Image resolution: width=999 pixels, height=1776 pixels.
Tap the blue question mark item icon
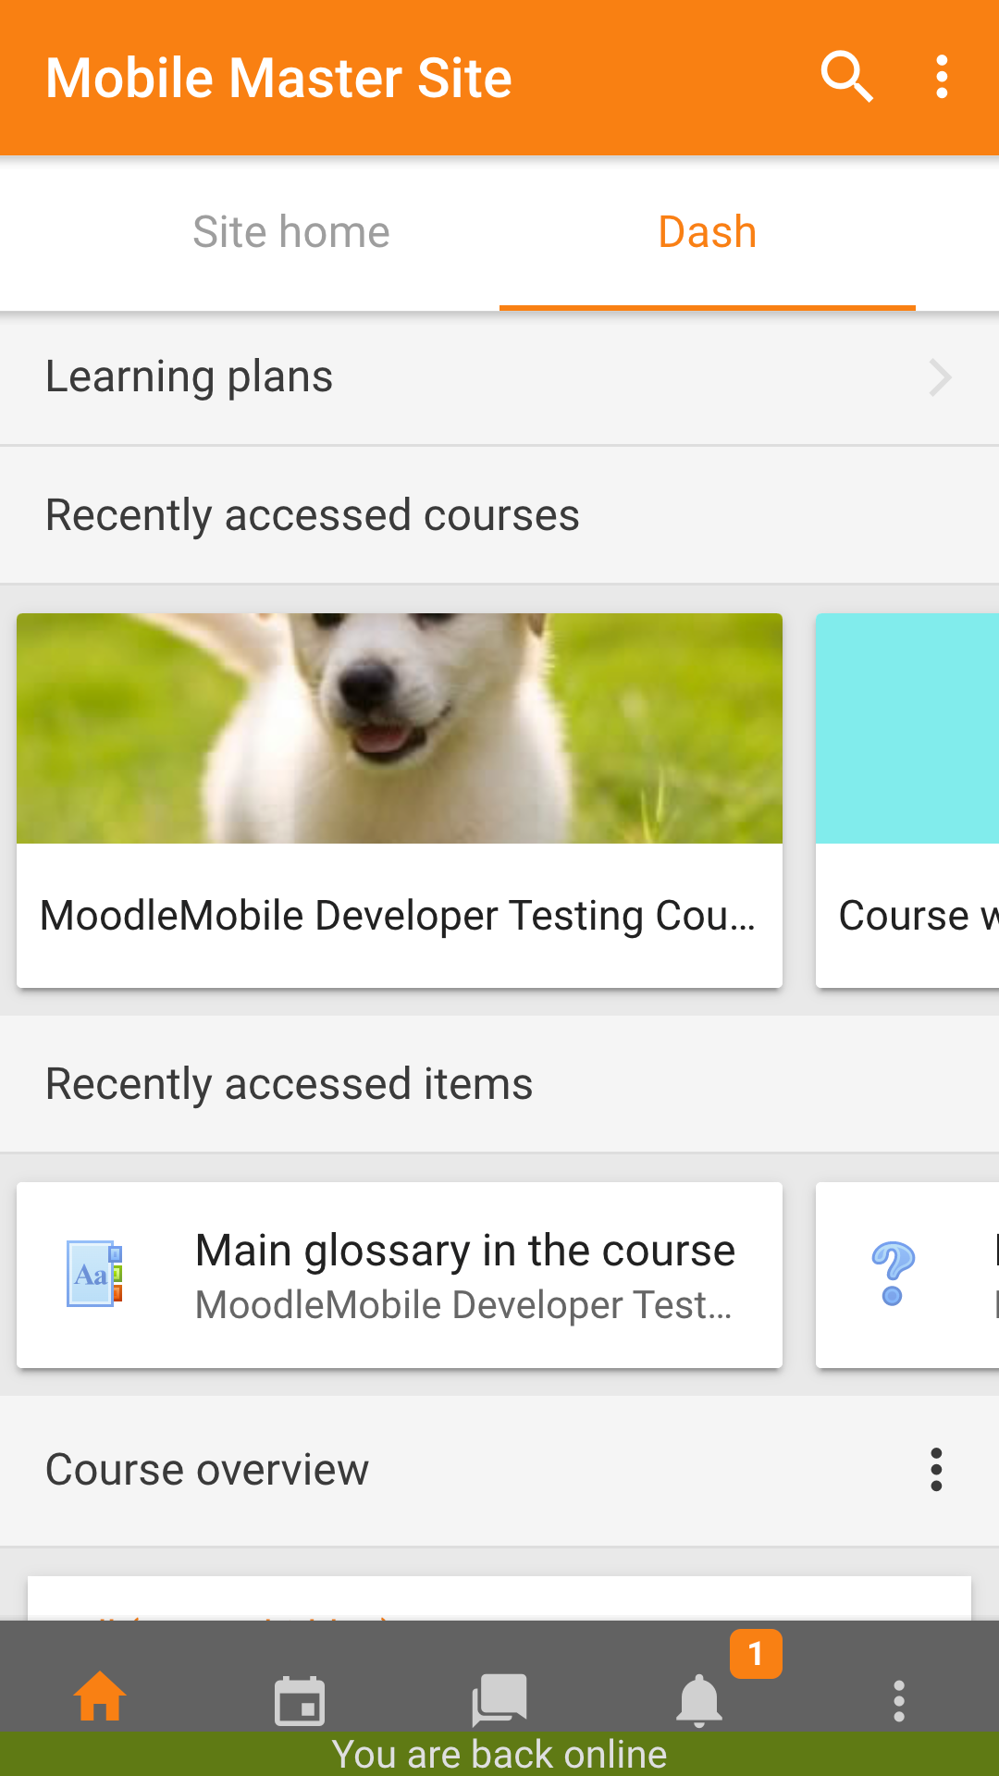coord(893,1274)
